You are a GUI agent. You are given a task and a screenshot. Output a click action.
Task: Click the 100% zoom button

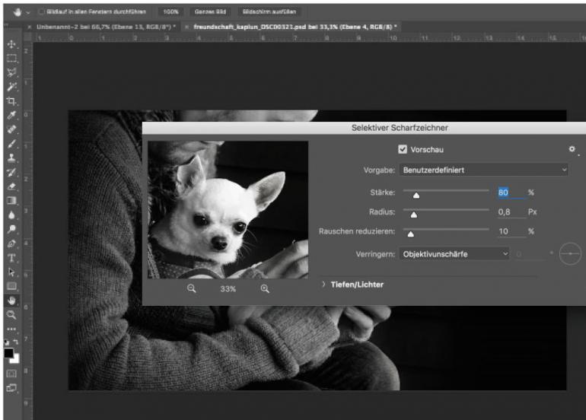point(170,12)
